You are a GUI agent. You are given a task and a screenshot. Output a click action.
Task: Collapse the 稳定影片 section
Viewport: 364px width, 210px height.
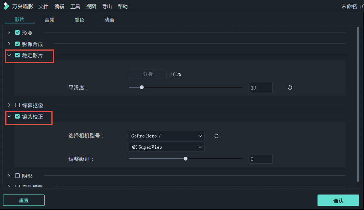point(9,55)
